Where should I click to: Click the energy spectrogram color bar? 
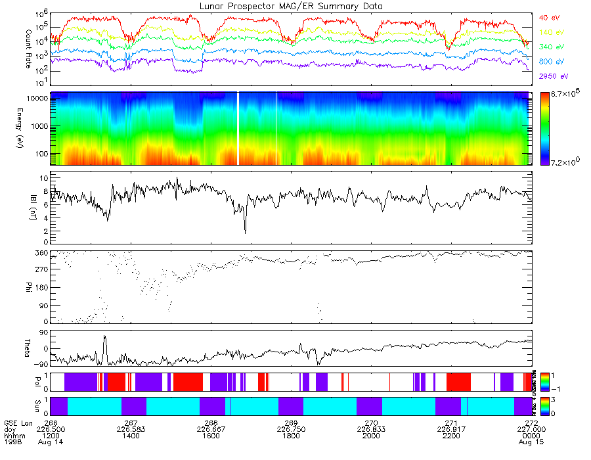(x=544, y=129)
